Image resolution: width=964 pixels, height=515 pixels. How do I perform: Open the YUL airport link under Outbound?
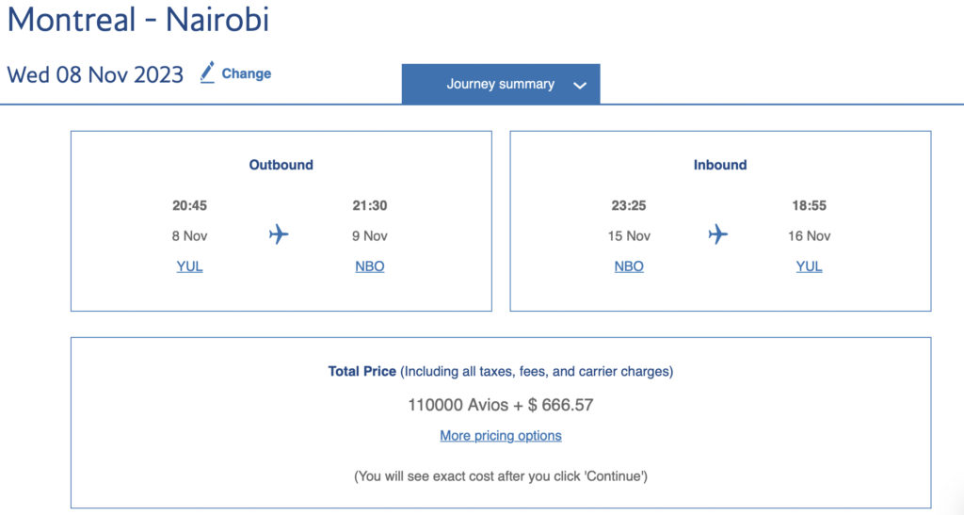tap(189, 266)
